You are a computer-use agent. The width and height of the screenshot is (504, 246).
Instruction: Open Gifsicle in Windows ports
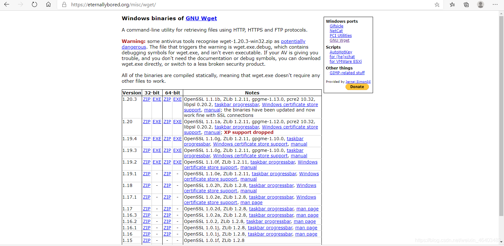[336, 26]
